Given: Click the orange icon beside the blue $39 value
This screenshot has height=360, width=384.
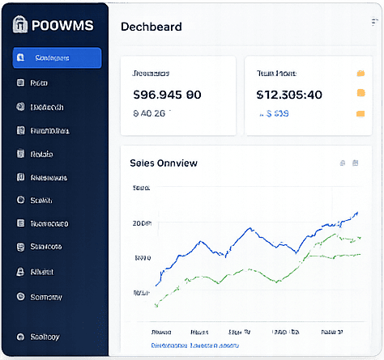Looking at the screenshot, I should [x=361, y=113].
